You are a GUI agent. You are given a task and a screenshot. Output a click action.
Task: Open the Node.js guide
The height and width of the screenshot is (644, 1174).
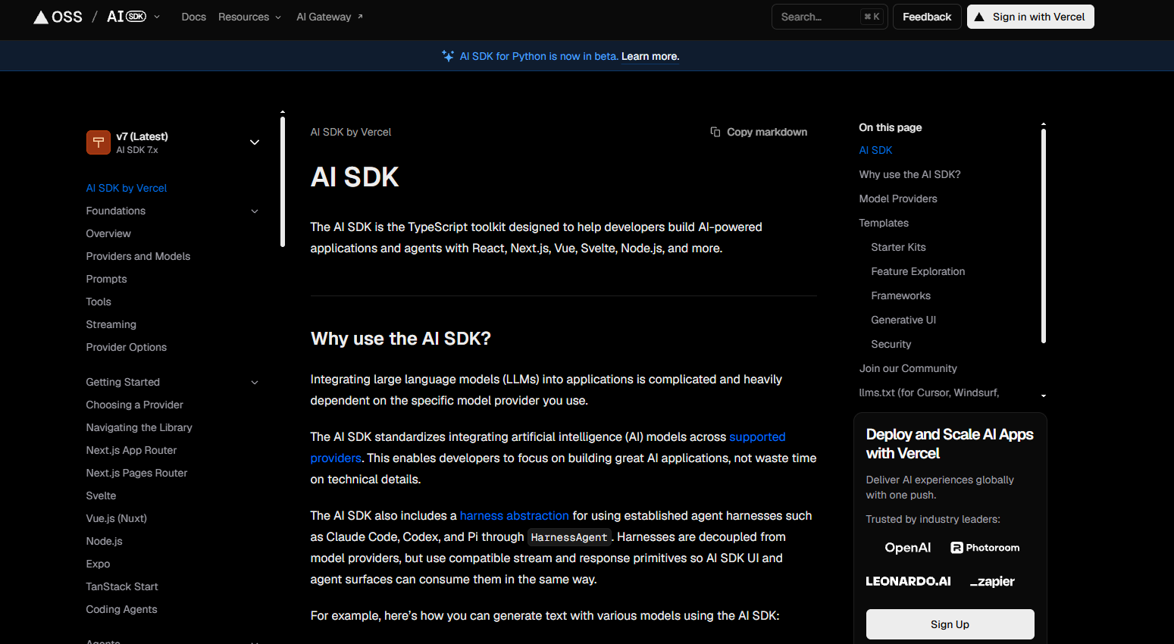tap(104, 541)
